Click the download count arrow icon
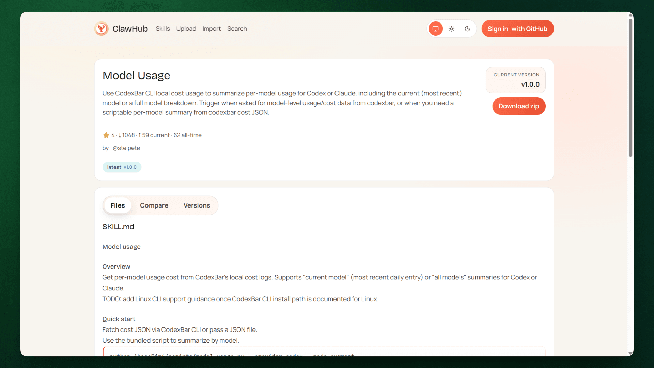Screen dimensions: 654x368 (120, 135)
